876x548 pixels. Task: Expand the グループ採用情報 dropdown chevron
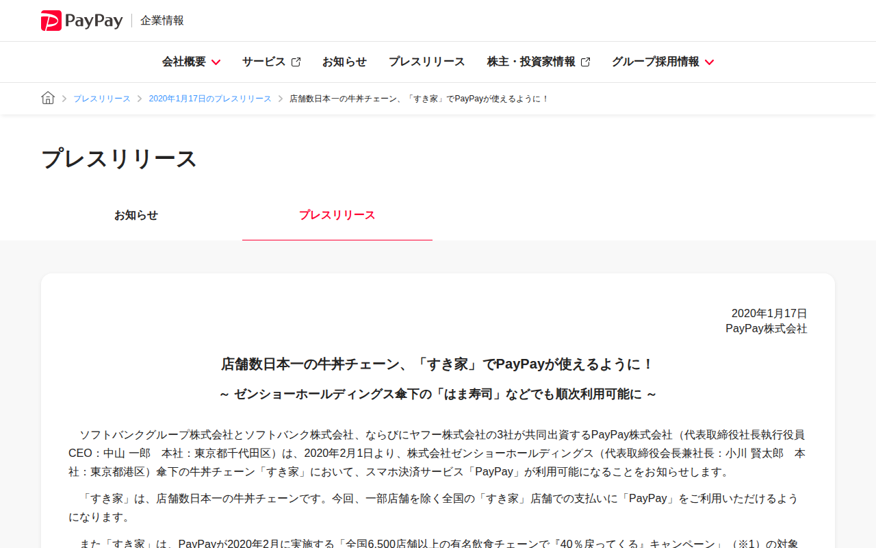point(709,62)
